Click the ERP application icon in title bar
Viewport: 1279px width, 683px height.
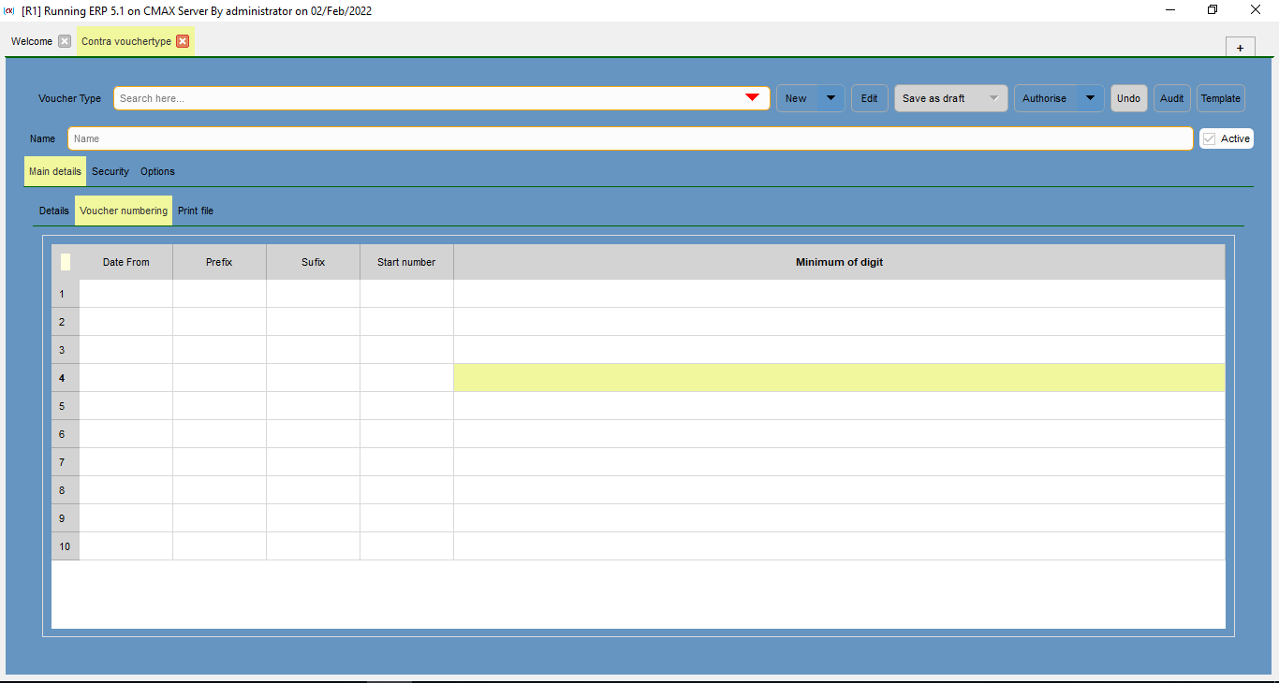pyautogui.click(x=9, y=10)
